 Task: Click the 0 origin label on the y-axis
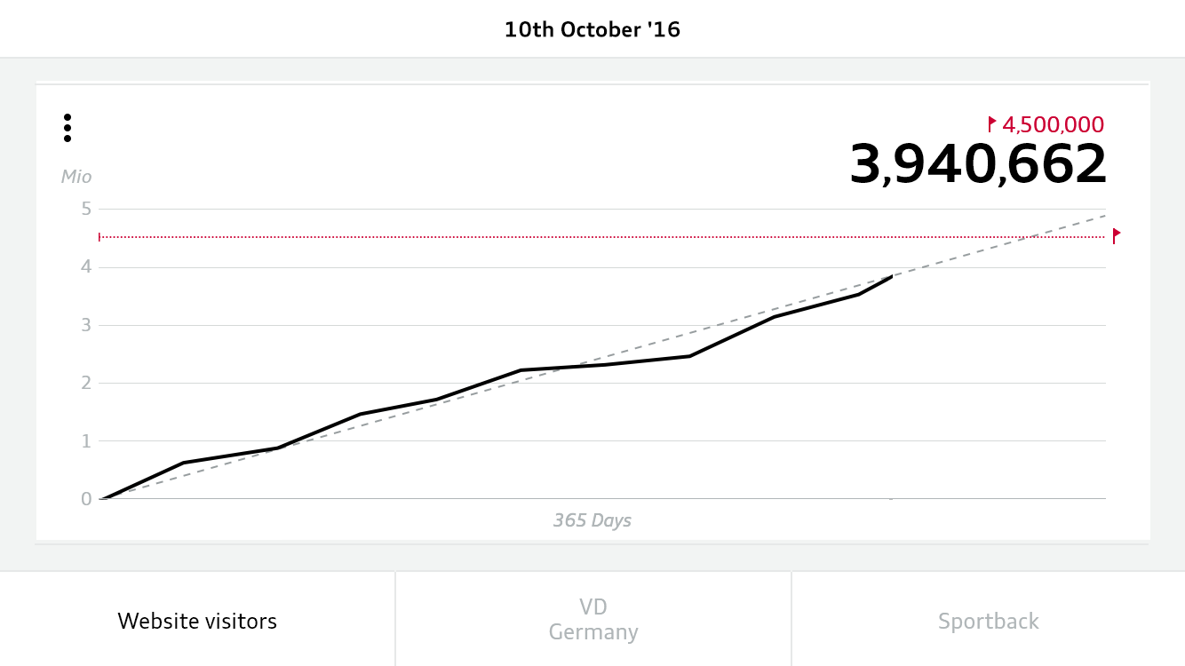coord(86,499)
